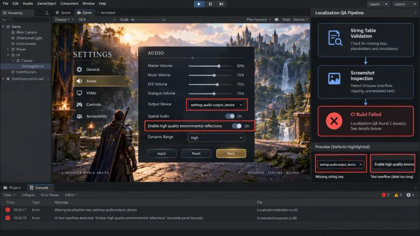The width and height of the screenshot is (420, 236).
Task: Open the Editor dropdown in Console
Action: tap(71, 195)
